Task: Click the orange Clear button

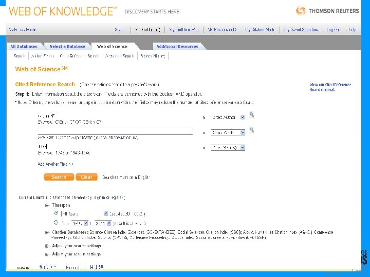Action: point(86,177)
